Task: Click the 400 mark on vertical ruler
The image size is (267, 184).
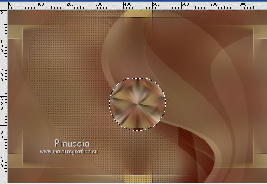Action: point(2,132)
